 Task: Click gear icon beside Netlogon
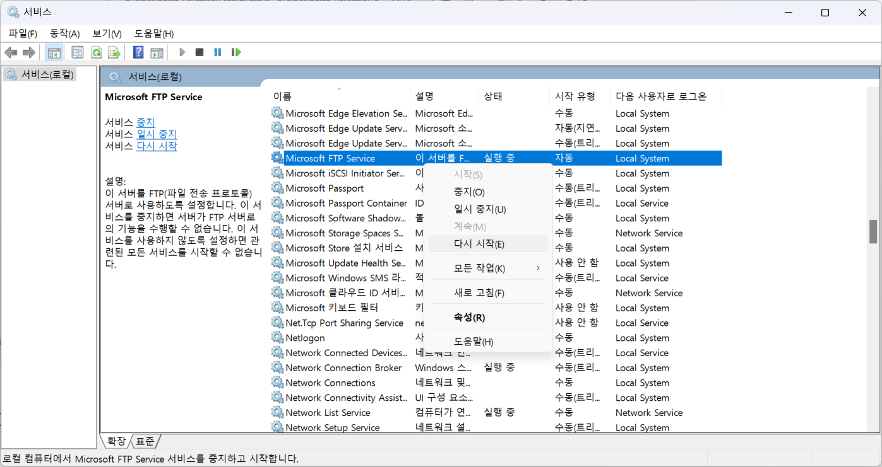click(277, 338)
